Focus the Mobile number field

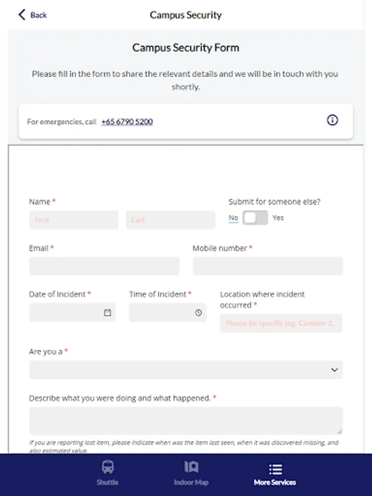pos(267,266)
